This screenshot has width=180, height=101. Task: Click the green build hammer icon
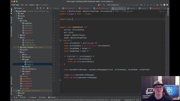point(104,5)
